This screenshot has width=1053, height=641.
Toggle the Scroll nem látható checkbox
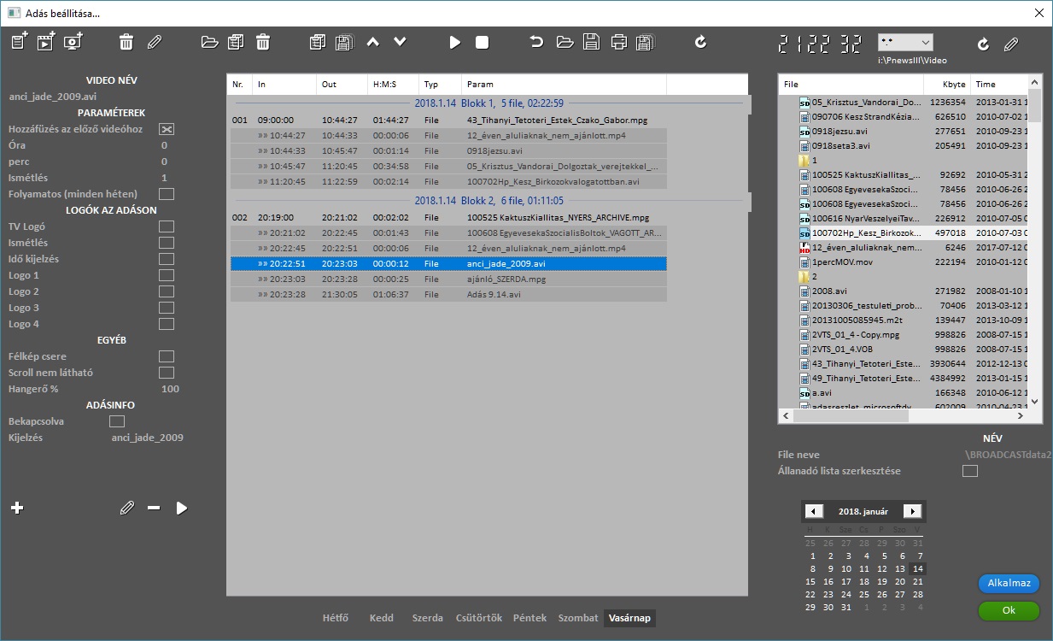pos(167,373)
